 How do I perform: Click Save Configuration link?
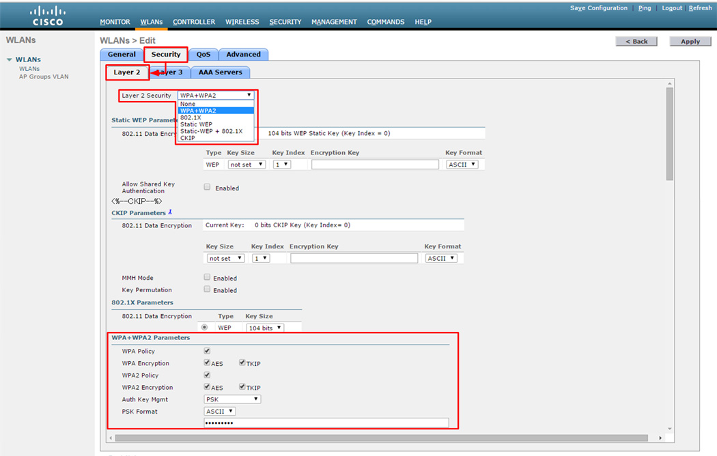(598, 8)
